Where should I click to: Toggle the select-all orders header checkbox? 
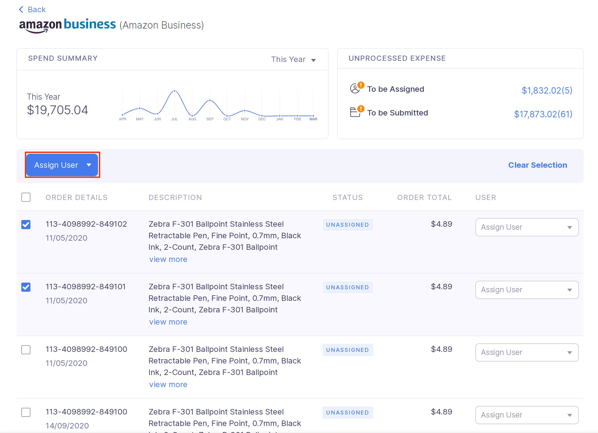(26, 198)
